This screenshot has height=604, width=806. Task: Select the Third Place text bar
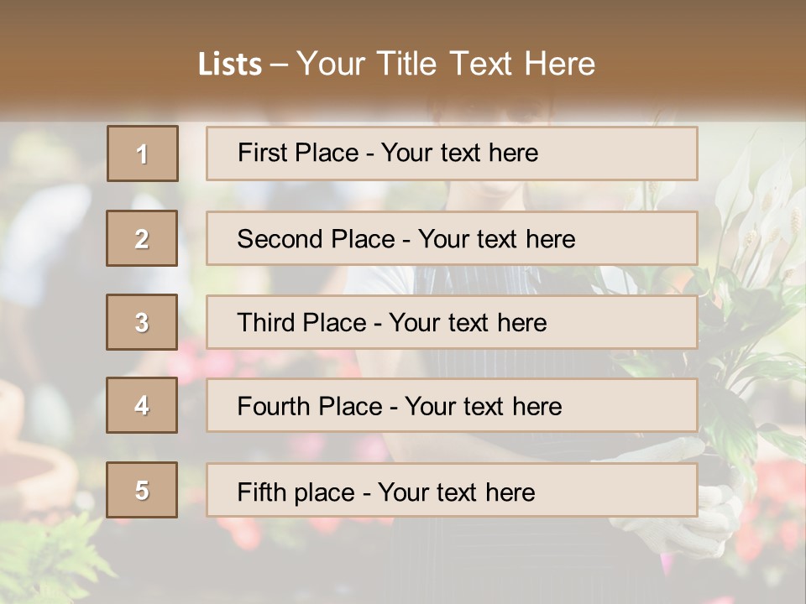click(452, 322)
